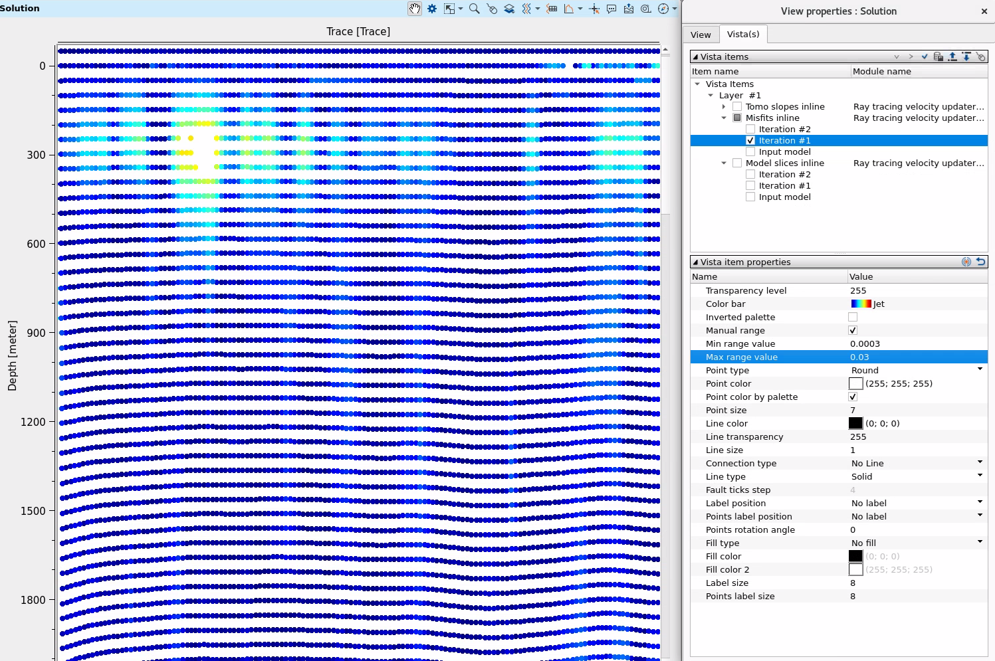
Task: Click the move down chevron in Vista items header
Action: coord(897,57)
